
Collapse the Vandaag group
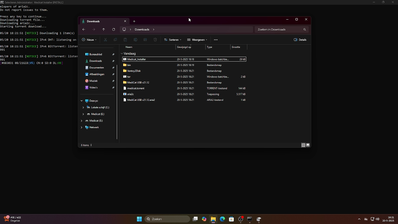(122, 54)
